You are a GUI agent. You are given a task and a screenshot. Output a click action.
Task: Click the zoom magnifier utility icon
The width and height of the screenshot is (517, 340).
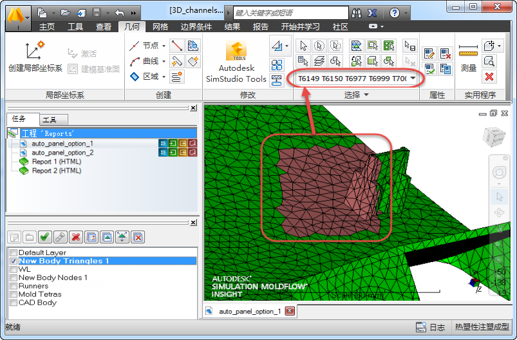(489, 61)
